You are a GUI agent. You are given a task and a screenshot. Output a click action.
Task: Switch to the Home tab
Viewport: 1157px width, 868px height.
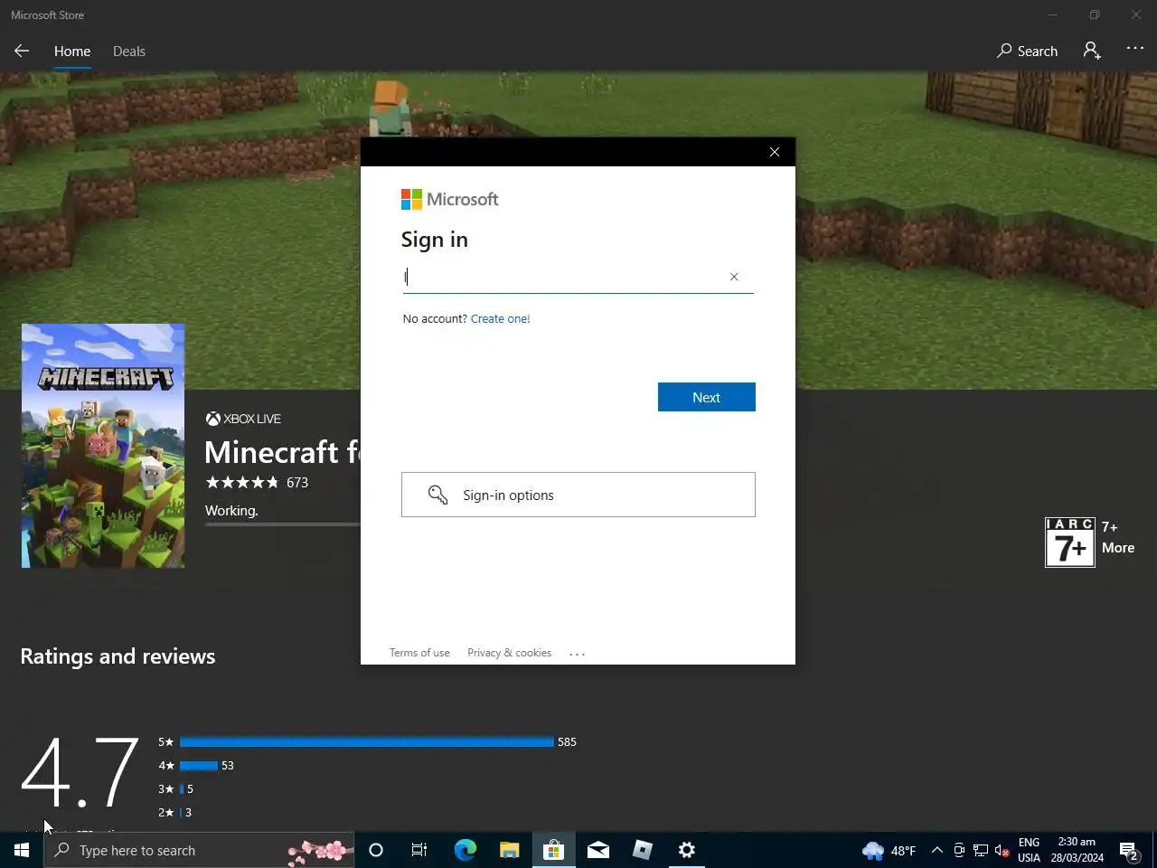tap(72, 52)
